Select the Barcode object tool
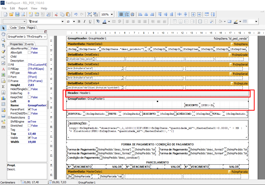 point(3,127)
